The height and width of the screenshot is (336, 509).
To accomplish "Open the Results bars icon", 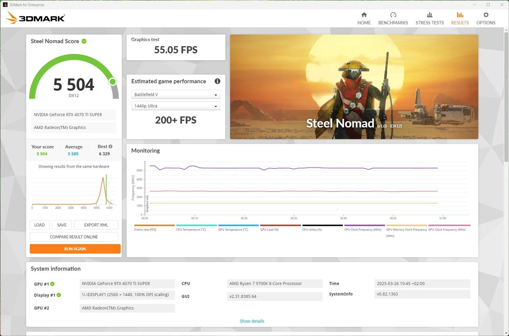I will (x=460, y=15).
